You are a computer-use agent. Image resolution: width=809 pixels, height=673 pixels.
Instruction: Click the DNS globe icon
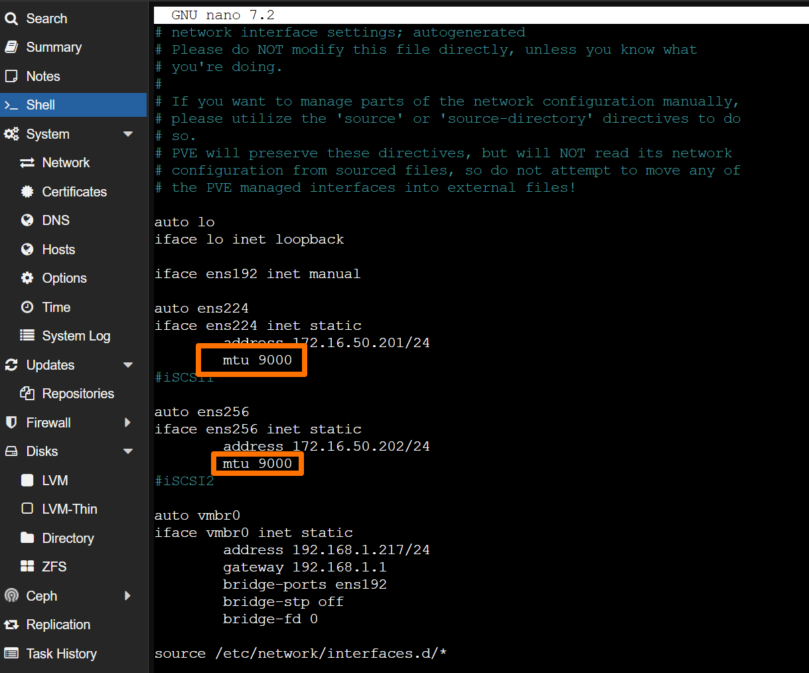[x=27, y=220]
